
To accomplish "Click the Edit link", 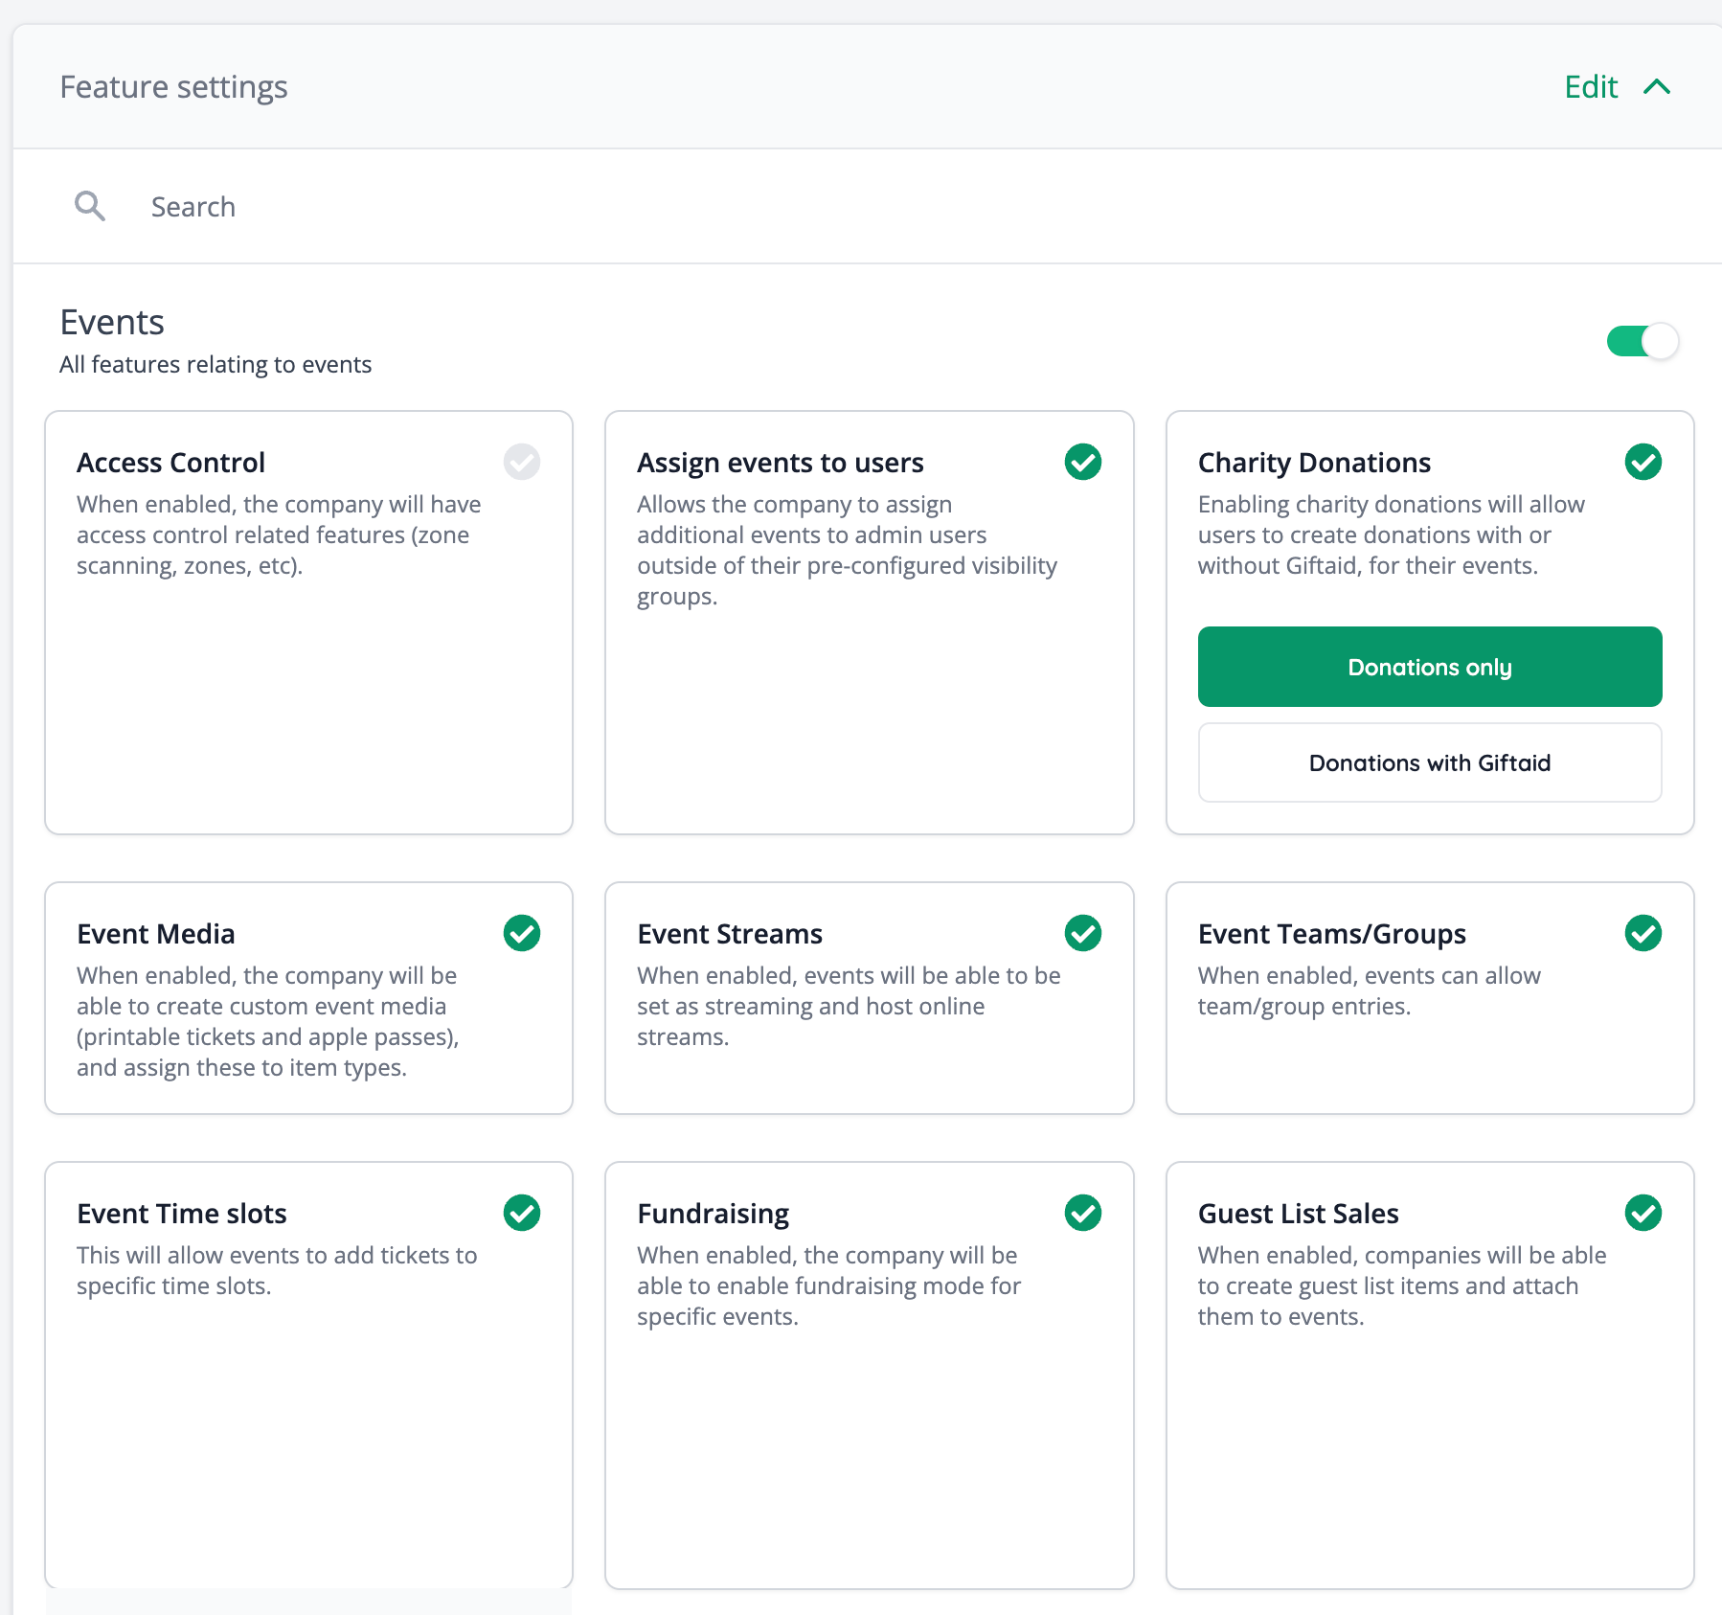I will coord(1590,86).
